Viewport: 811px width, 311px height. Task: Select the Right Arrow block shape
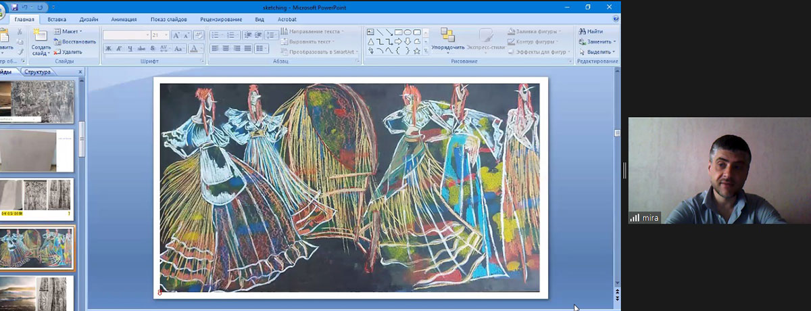point(399,41)
